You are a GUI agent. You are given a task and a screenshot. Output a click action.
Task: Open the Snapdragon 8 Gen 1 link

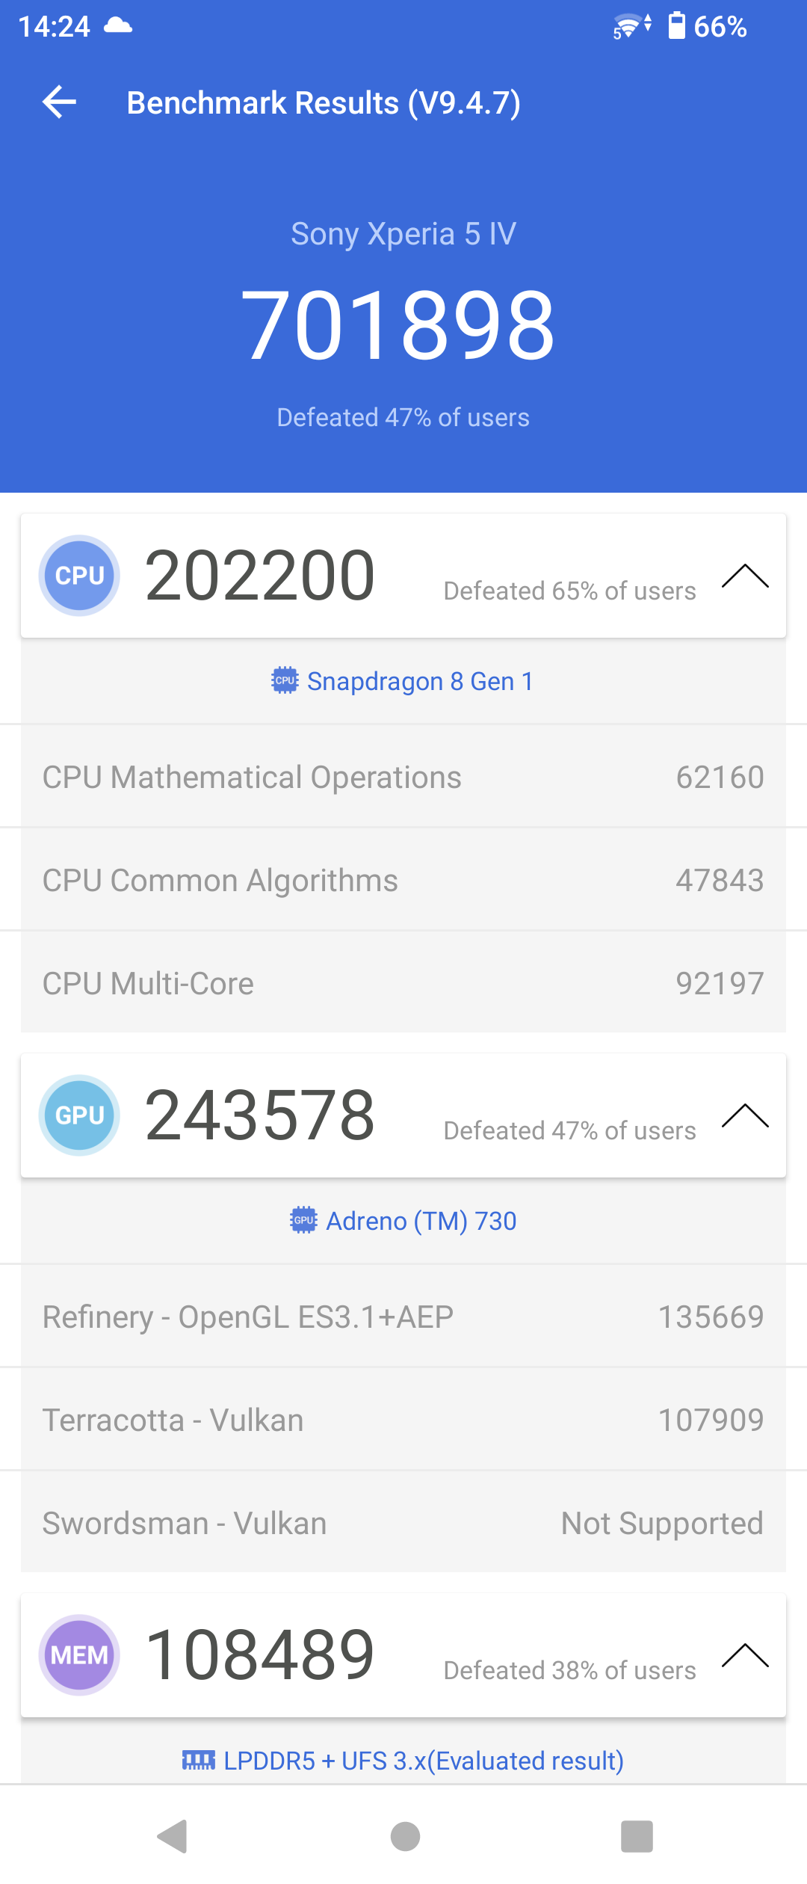pyautogui.click(x=421, y=681)
